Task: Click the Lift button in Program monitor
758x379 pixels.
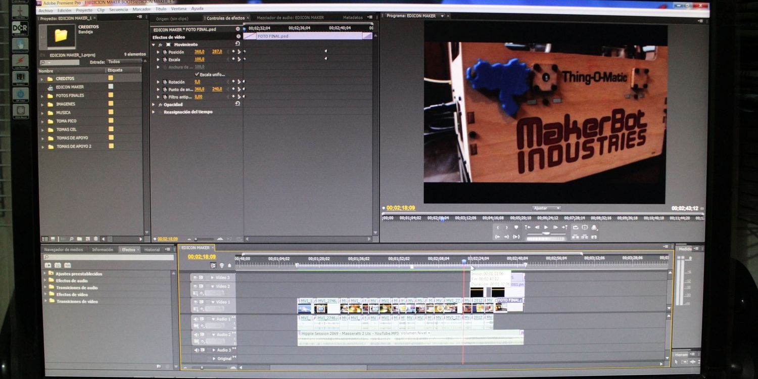Action: point(575,237)
